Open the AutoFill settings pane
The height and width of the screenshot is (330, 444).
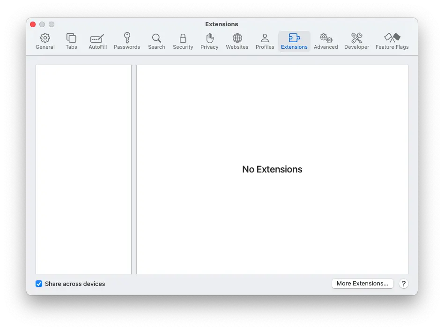pyautogui.click(x=97, y=41)
